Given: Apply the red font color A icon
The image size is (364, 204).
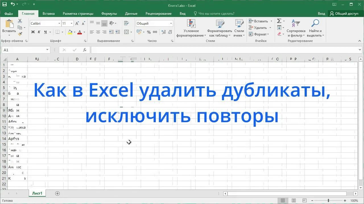Looking at the screenshot, I should (80, 32).
